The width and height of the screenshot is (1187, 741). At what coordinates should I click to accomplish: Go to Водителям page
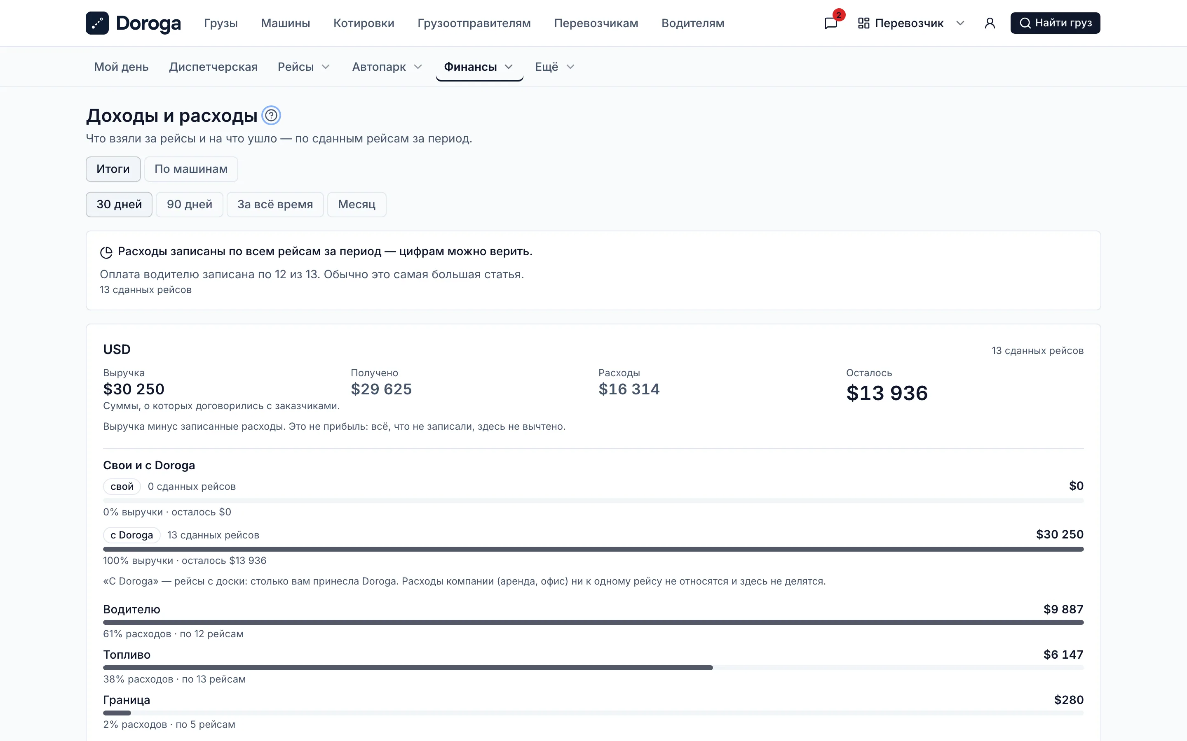692,23
